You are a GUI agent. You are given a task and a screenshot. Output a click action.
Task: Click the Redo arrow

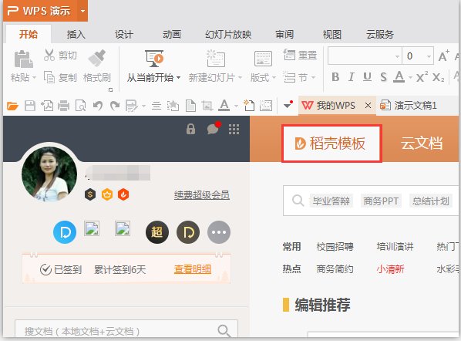click(115, 106)
